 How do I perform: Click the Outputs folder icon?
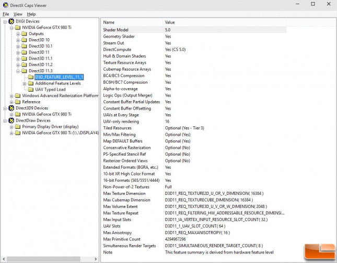(x=24, y=34)
